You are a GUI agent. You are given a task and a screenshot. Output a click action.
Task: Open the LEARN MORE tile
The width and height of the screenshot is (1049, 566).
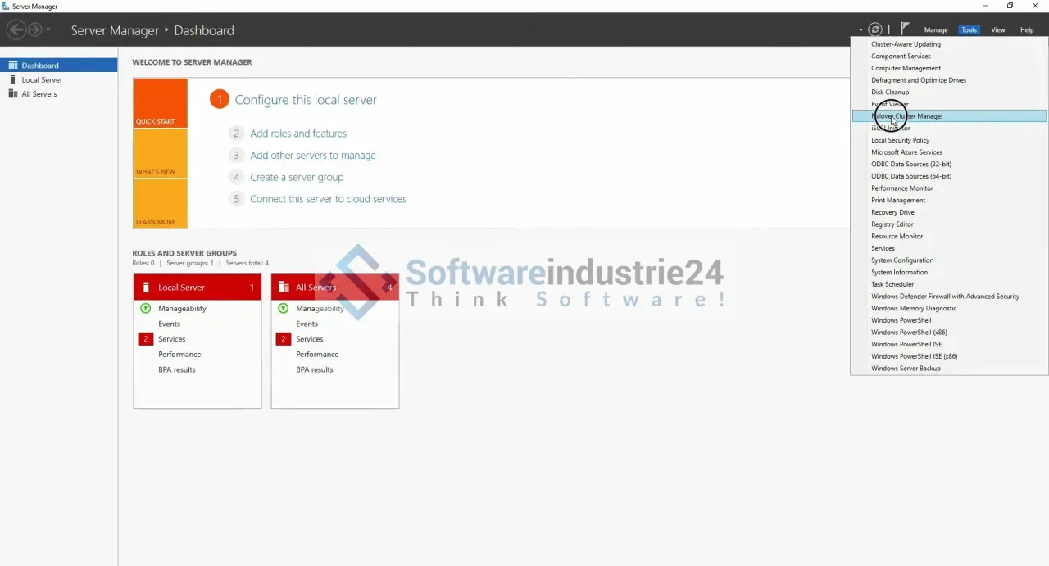[x=161, y=204]
